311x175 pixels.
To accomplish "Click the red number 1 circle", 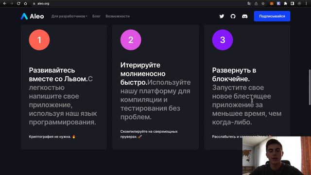I will click(x=39, y=40).
